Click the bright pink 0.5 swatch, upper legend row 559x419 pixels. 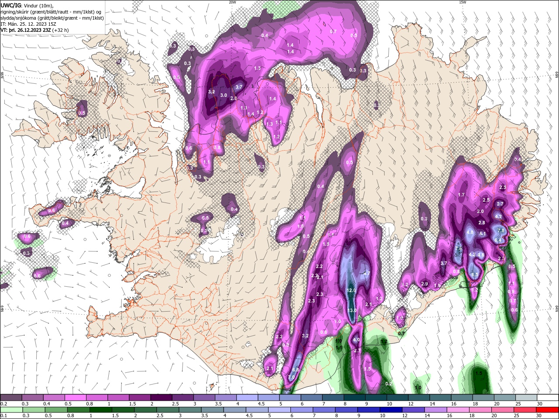click(75, 398)
